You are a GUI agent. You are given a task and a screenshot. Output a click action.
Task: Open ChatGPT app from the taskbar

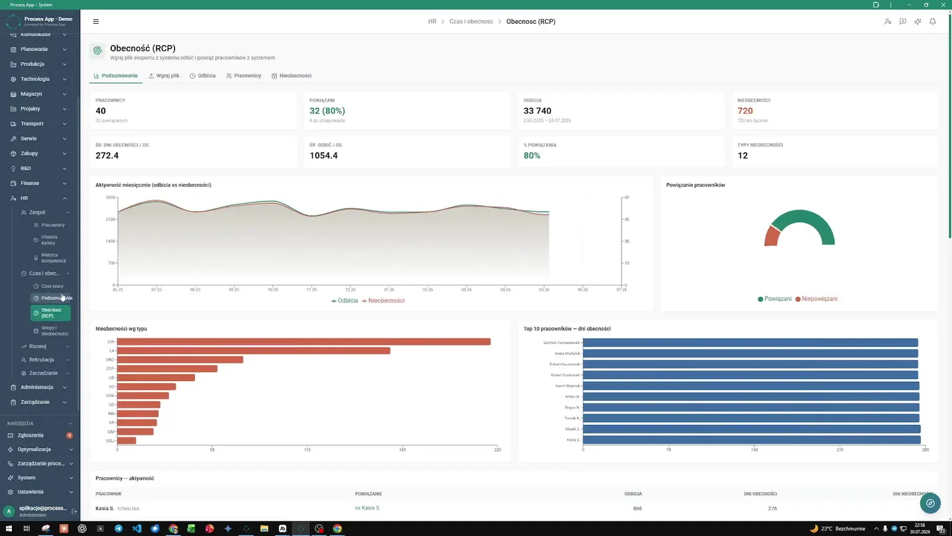pos(82,529)
